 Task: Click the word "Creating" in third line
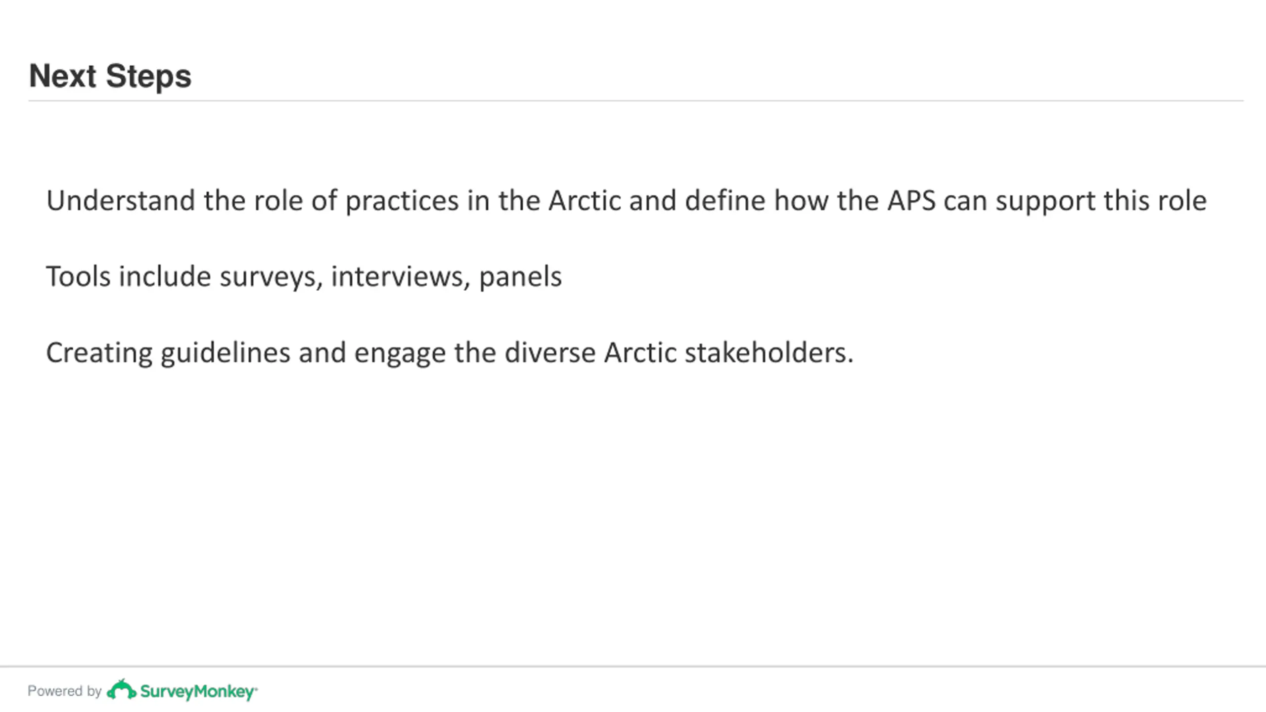(x=99, y=354)
